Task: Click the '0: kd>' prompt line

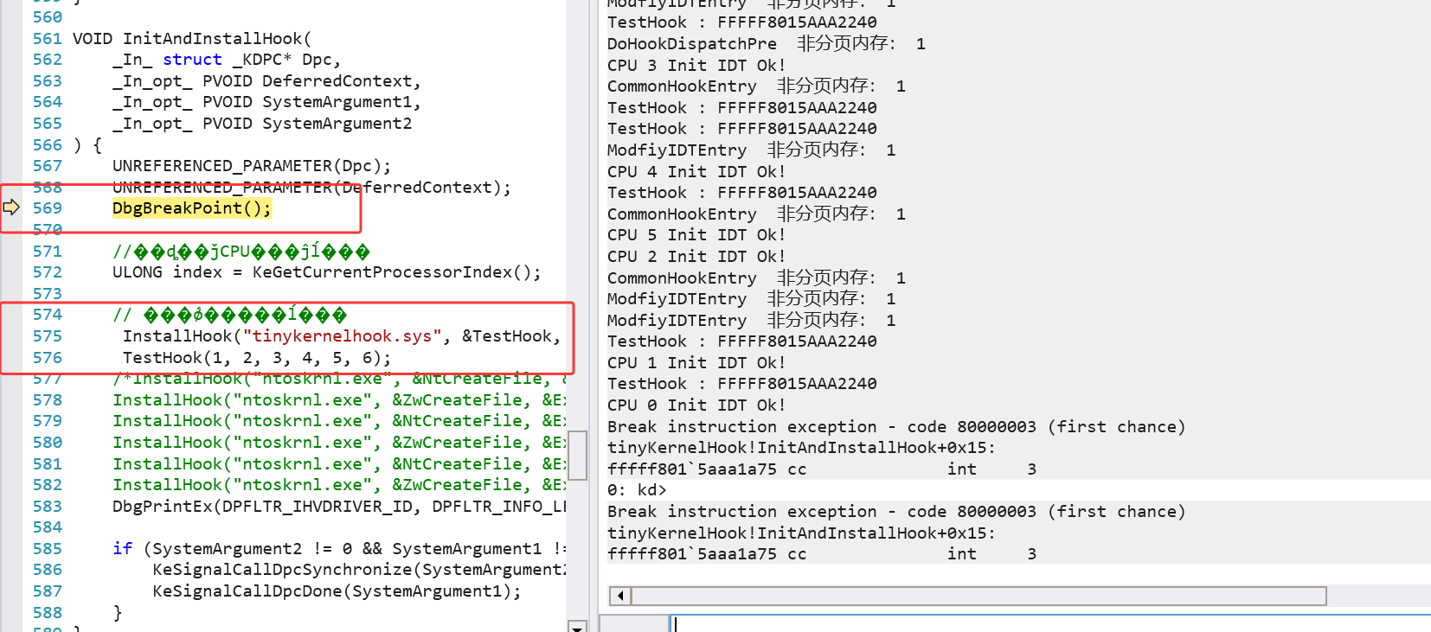Action: pyautogui.click(x=637, y=490)
